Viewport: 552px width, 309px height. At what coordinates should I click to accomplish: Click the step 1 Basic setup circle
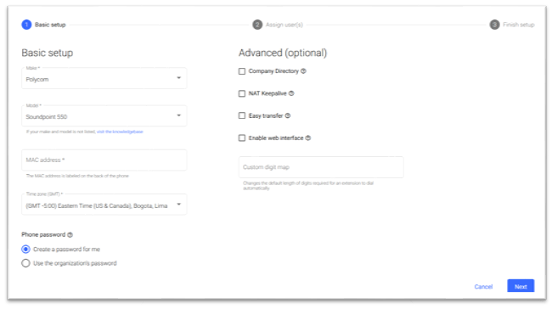tap(26, 25)
